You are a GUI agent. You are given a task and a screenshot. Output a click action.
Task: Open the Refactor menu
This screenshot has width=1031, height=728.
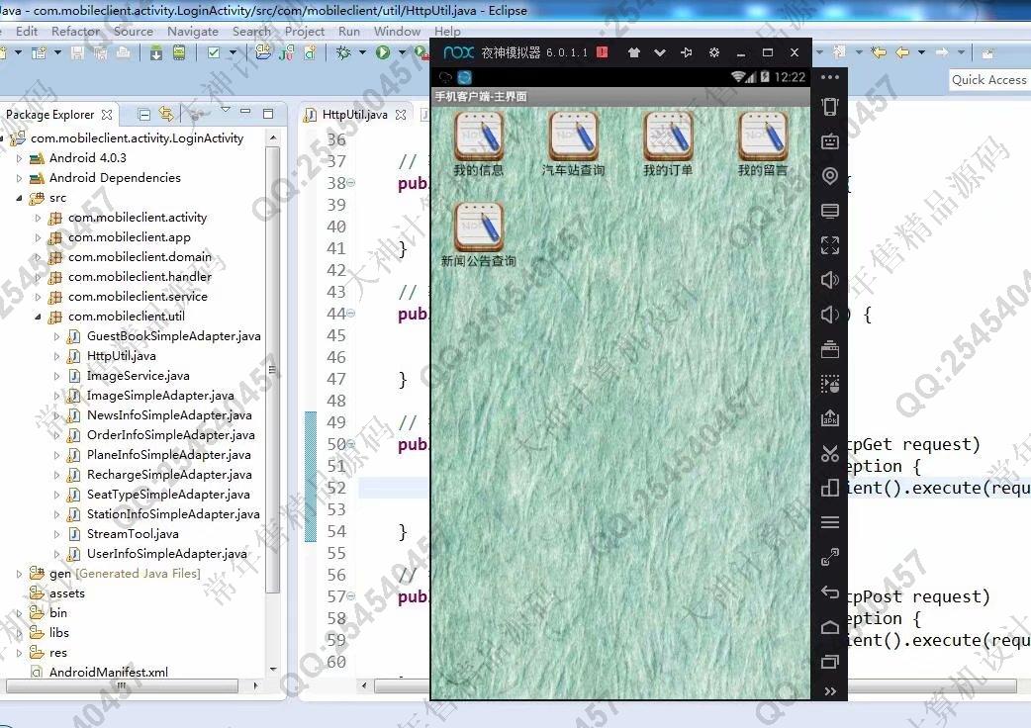coord(75,32)
